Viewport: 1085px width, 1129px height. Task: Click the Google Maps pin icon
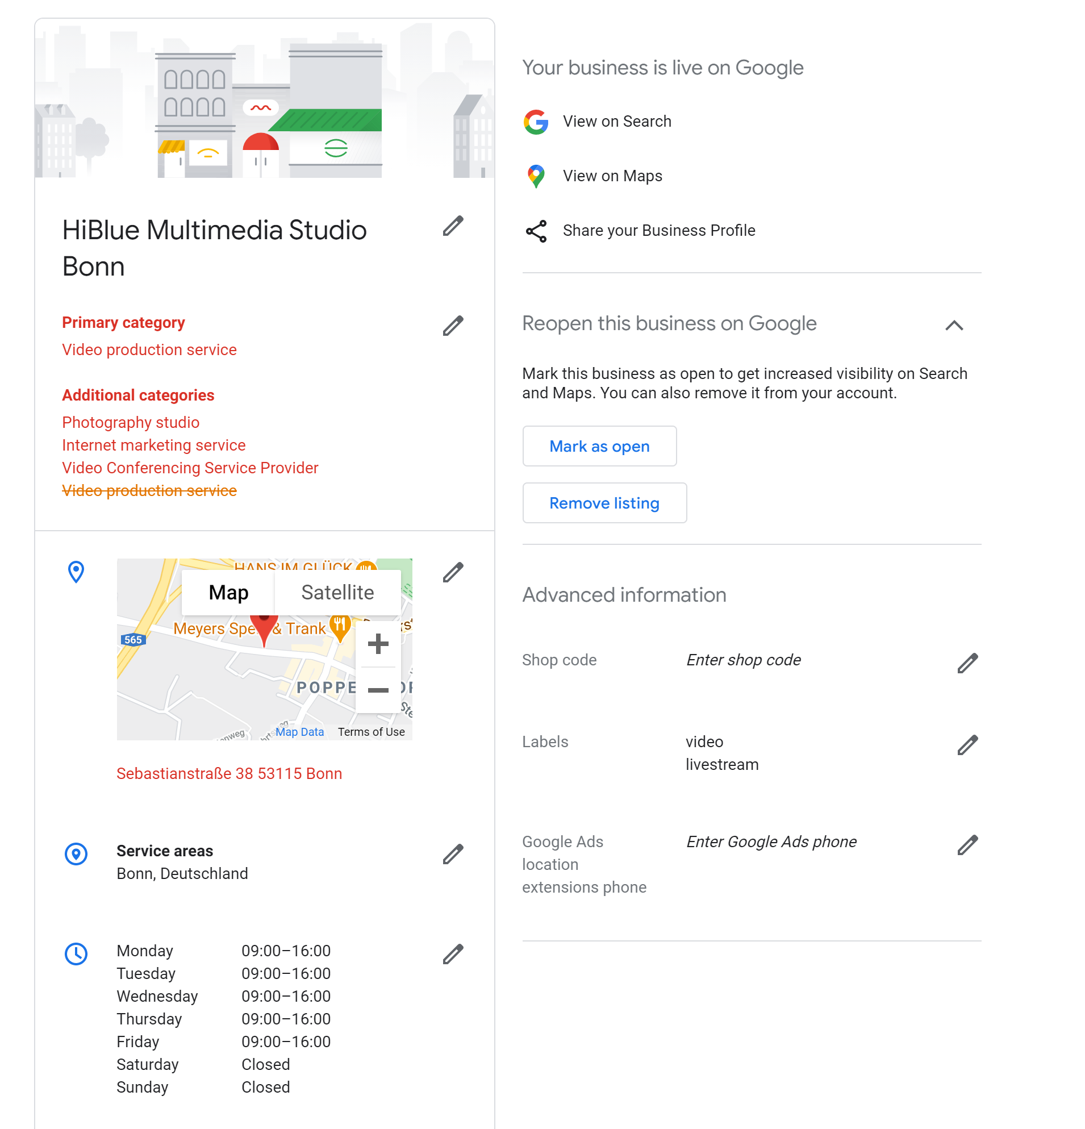pyautogui.click(x=536, y=176)
